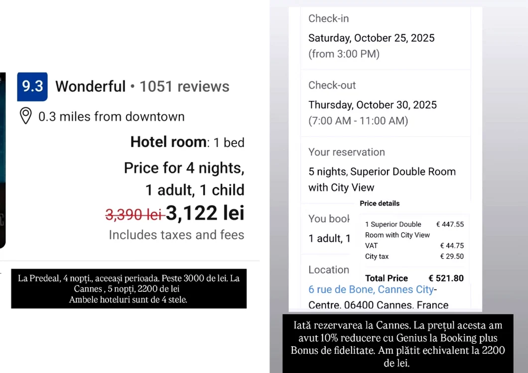Select the '0.3 miles from downtown' text

(111, 117)
